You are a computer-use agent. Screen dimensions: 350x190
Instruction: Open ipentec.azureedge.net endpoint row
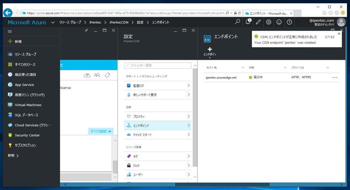tap(272, 77)
